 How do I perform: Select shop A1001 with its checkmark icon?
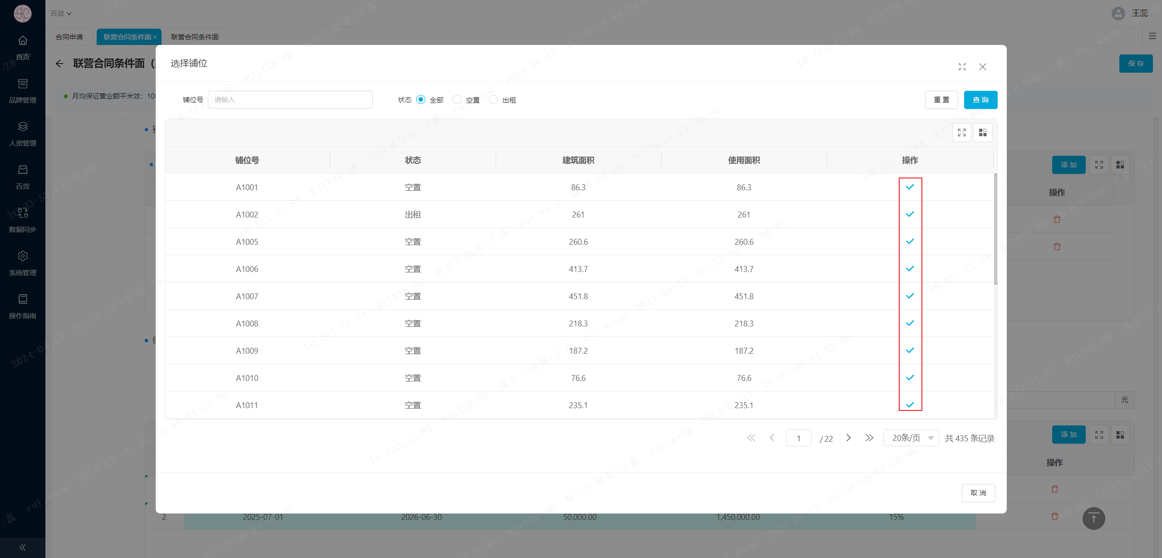click(x=910, y=187)
